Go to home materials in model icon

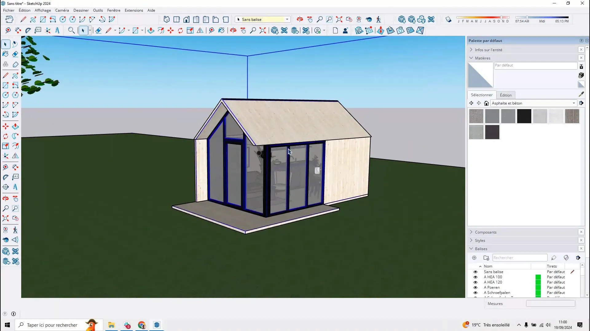486,103
